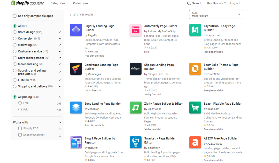This screenshot has width=279, height=163.
Task: Select the Store management radio button
Action: (15, 58)
